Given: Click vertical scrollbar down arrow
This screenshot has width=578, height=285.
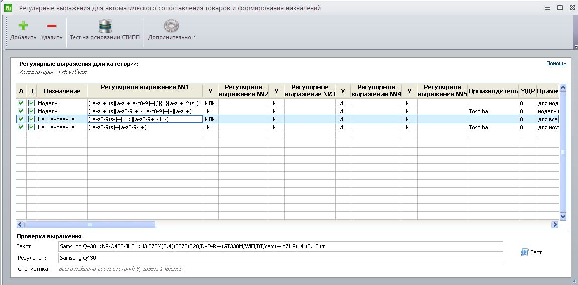Looking at the screenshot, I should point(563,217).
